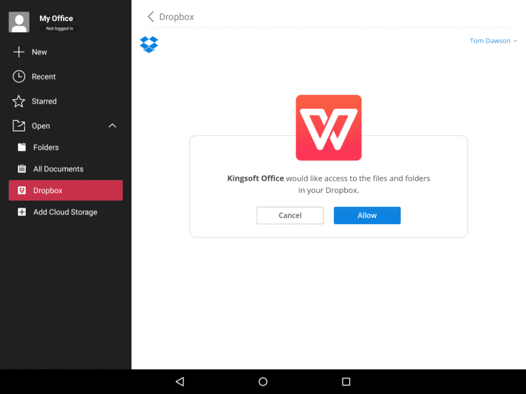Open the Recent menu label
The width and height of the screenshot is (526, 394).
[x=44, y=76]
